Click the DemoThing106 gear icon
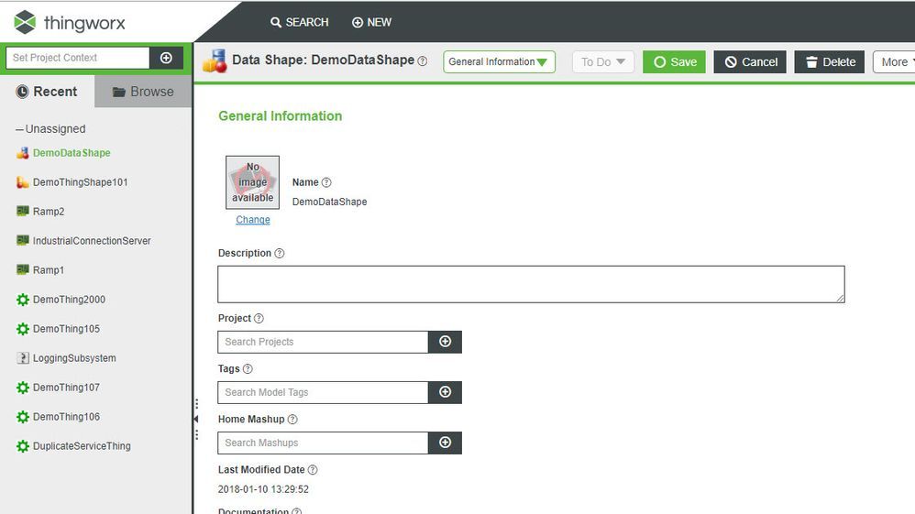915x514 pixels. (x=23, y=417)
